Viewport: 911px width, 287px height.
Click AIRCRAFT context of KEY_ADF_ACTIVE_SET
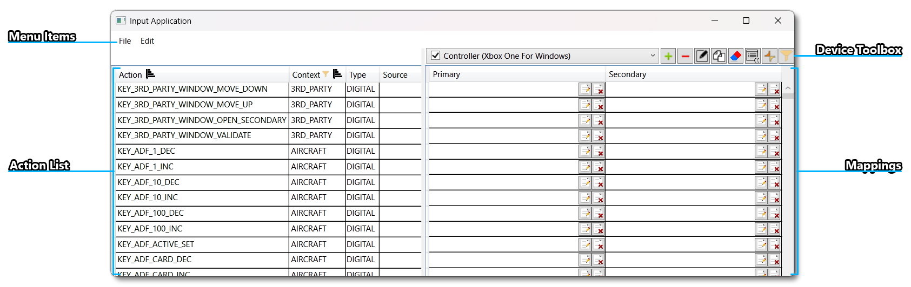click(x=309, y=244)
